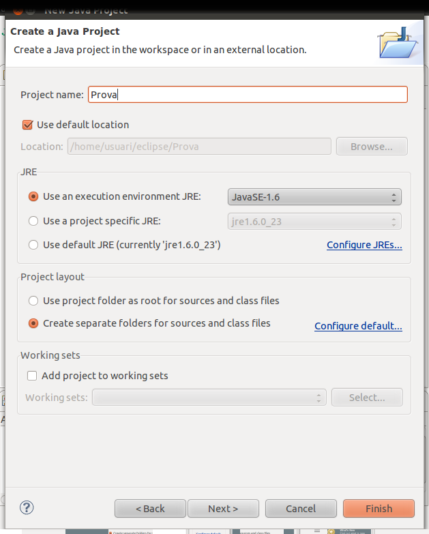The width and height of the screenshot is (429, 534).
Task: Select Create separate folders for sources option
Action: click(33, 323)
